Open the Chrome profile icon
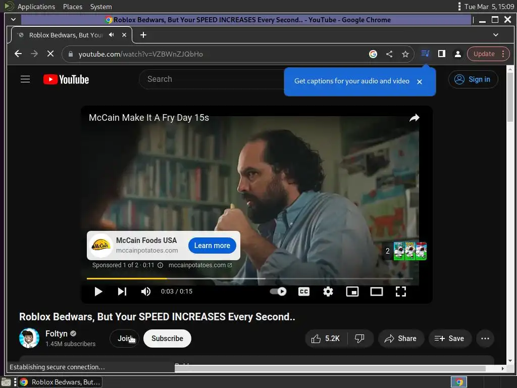Viewport: 517px width, 388px height. (x=457, y=54)
